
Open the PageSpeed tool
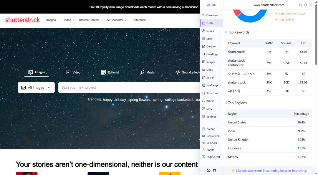pyautogui.click(x=211, y=157)
